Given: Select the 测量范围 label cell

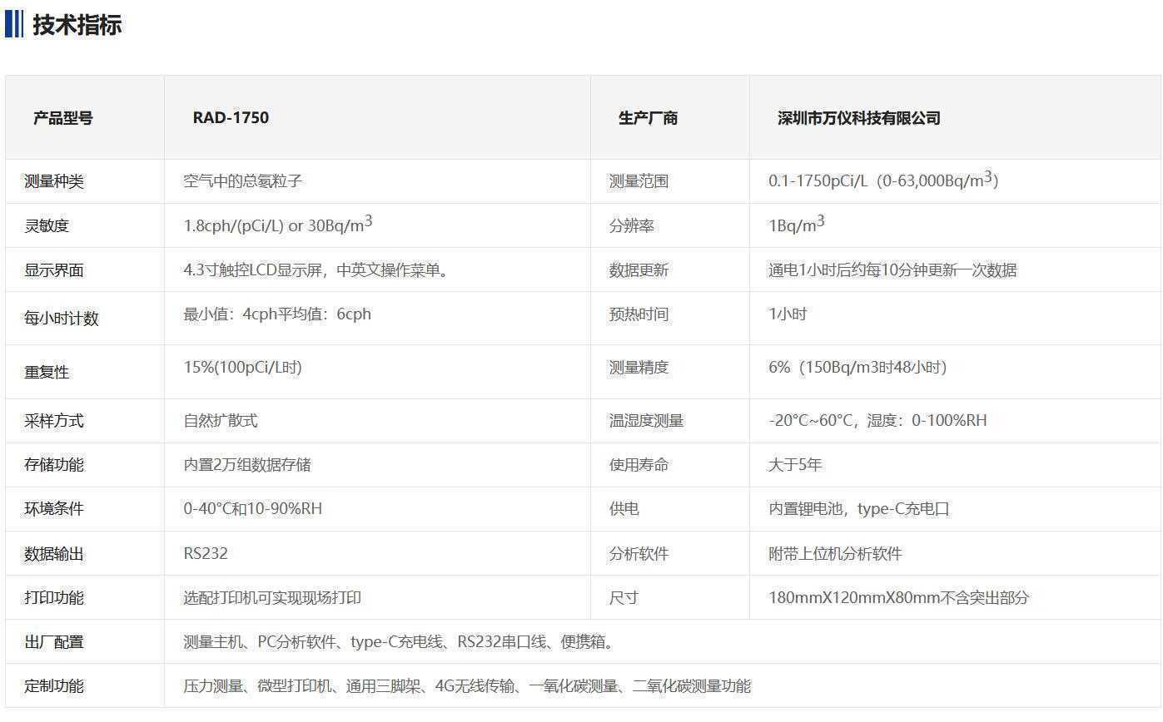Looking at the screenshot, I should tap(670, 181).
